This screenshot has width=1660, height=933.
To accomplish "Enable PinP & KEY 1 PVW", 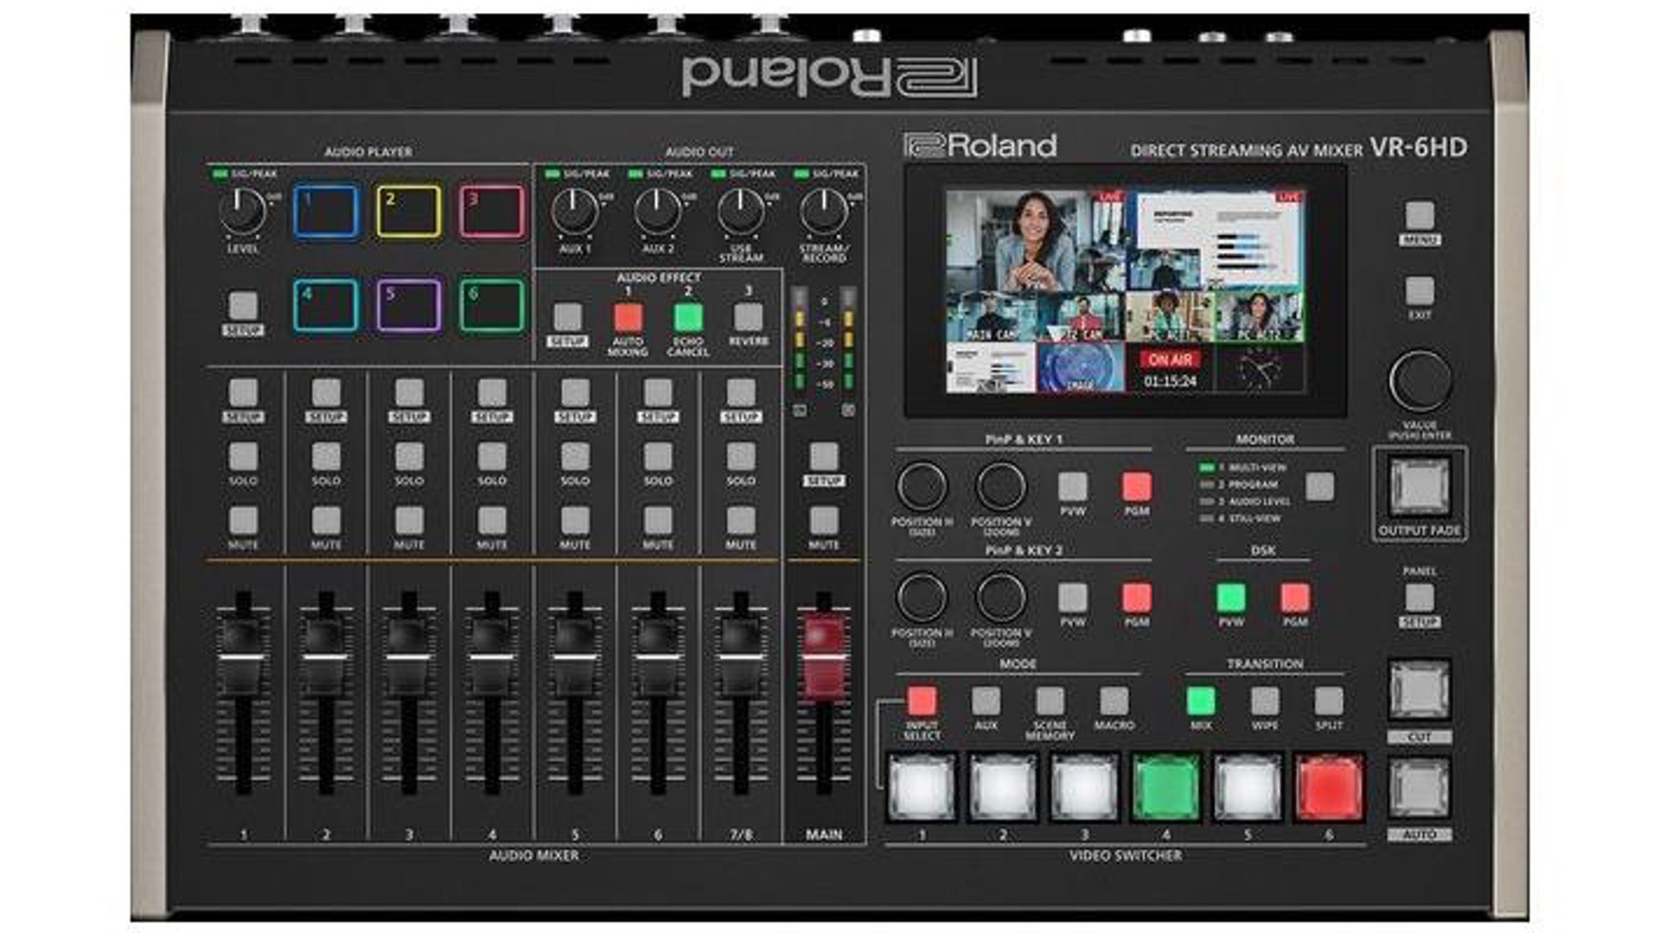I will coord(1073,486).
